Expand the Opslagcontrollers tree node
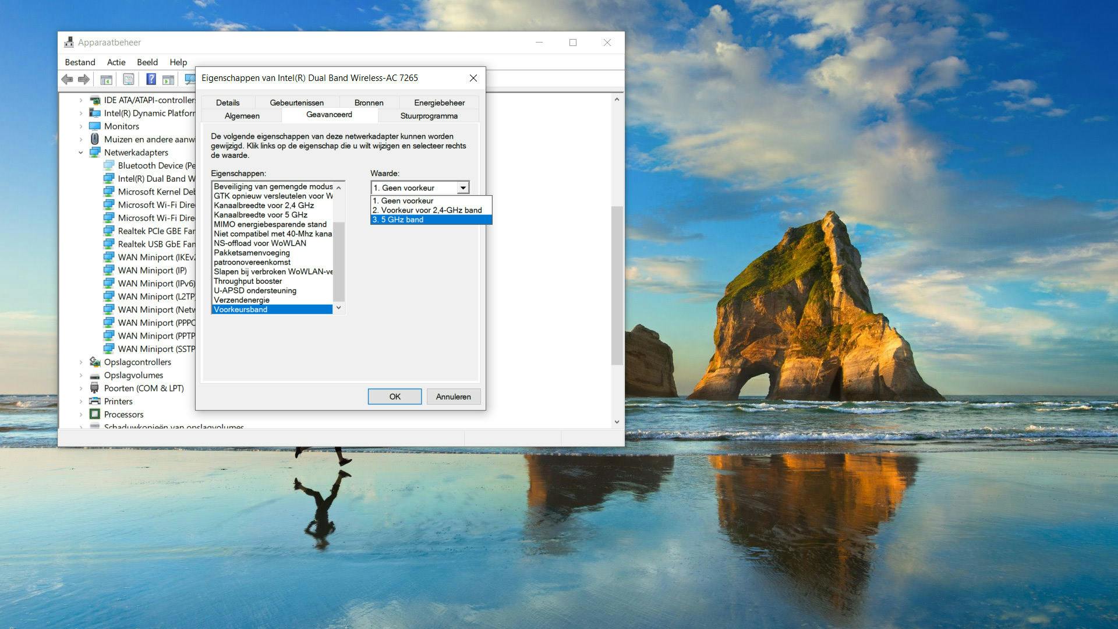Screen dimensions: 1118x629 point(81,362)
